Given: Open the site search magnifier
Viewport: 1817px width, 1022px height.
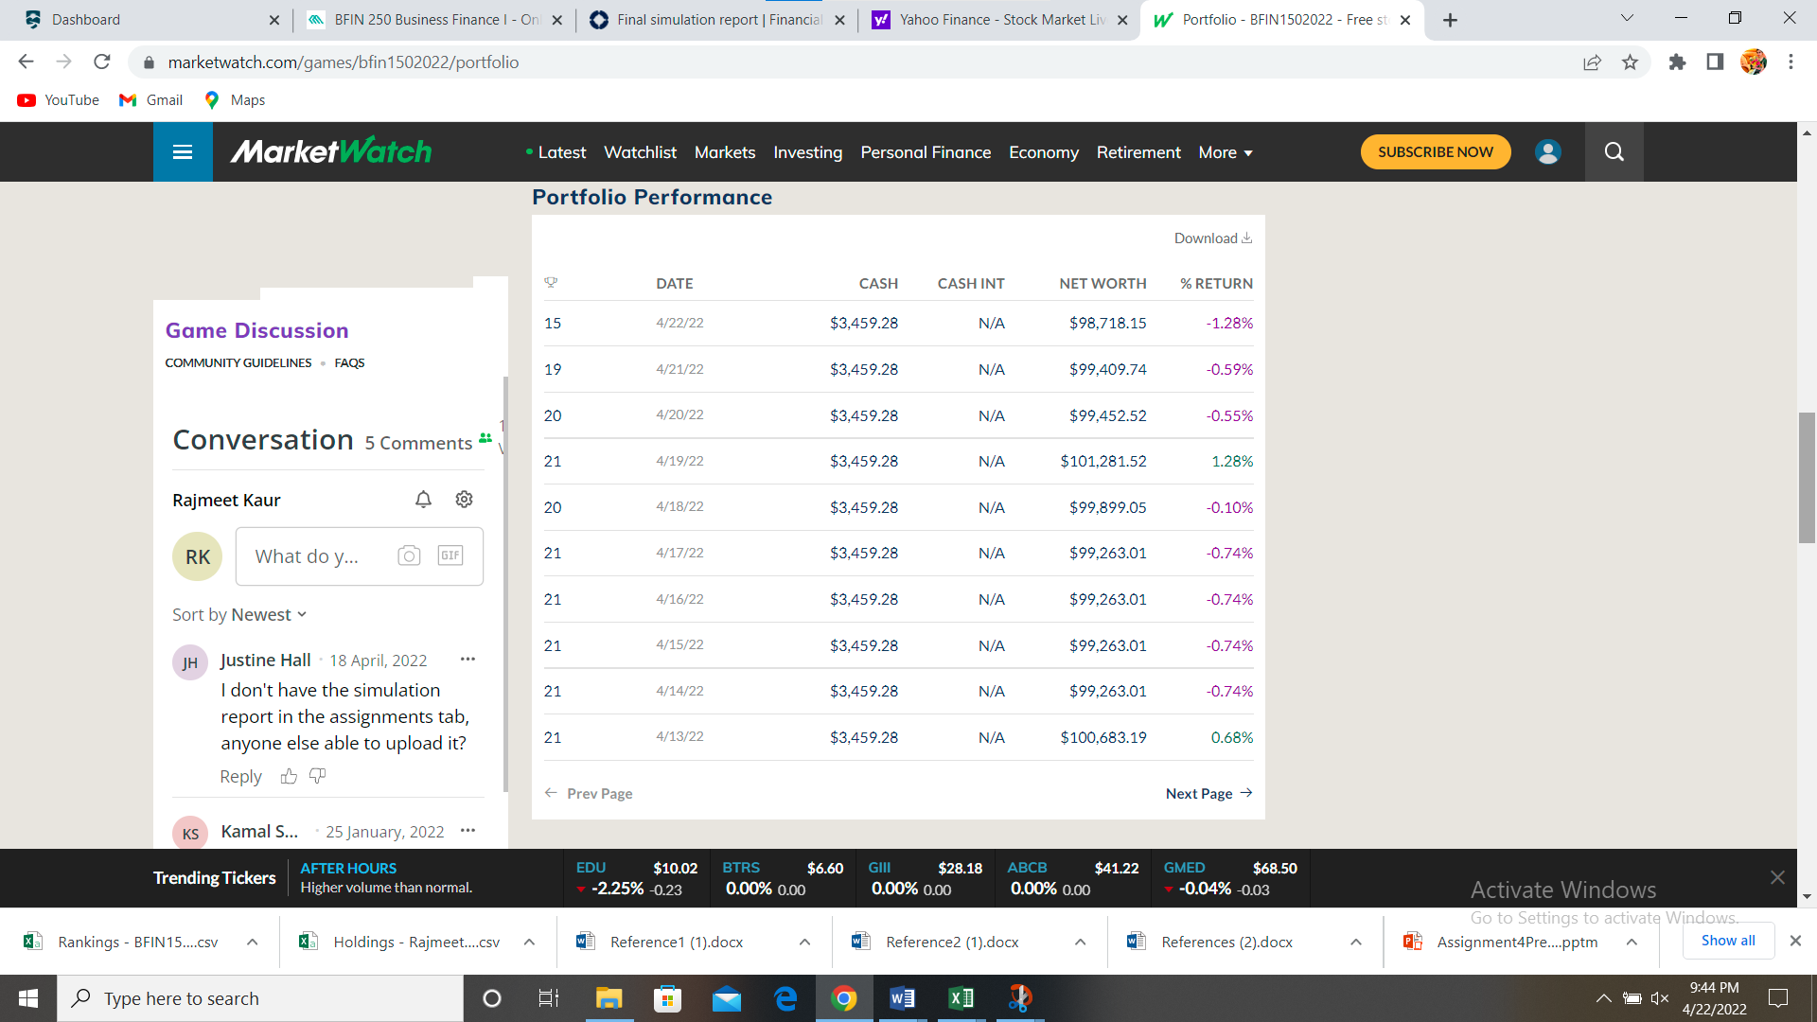Looking at the screenshot, I should click(1614, 152).
